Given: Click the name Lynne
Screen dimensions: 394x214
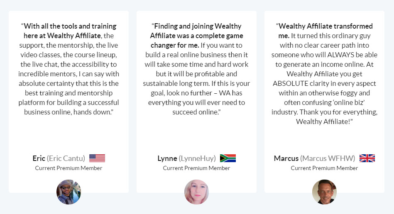Looking at the screenshot, I should coord(167,158).
